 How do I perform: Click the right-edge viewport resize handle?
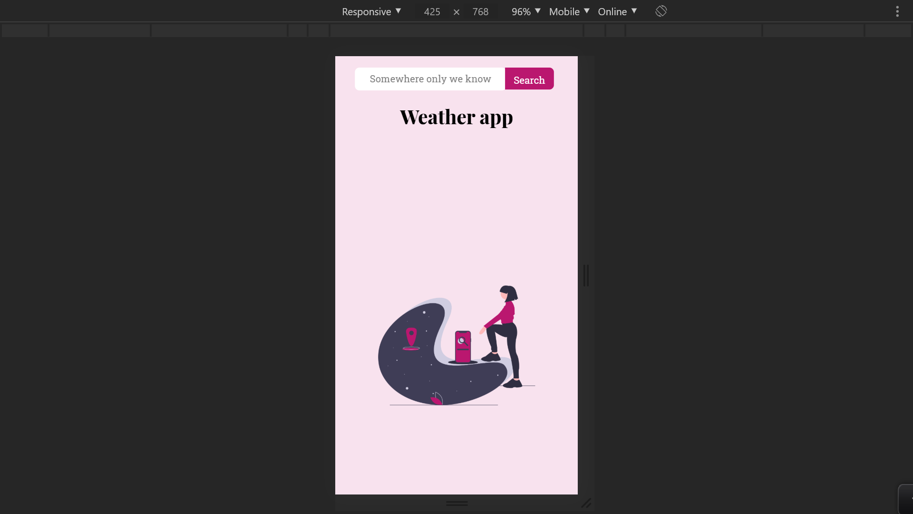[x=586, y=276]
